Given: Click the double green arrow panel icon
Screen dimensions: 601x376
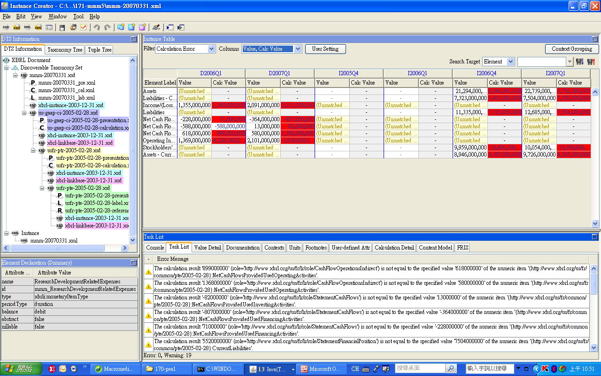Looking at the screenshot, I should pyautogui.click(x=181, y=28).
